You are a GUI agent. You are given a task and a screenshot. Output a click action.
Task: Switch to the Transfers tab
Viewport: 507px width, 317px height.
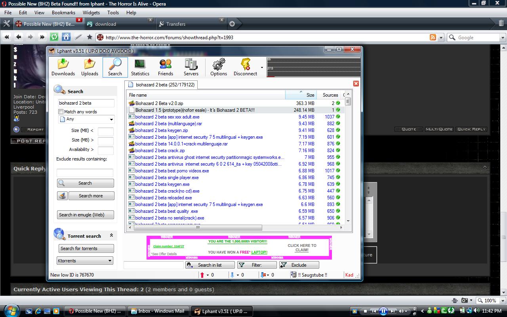coord(175,24)
